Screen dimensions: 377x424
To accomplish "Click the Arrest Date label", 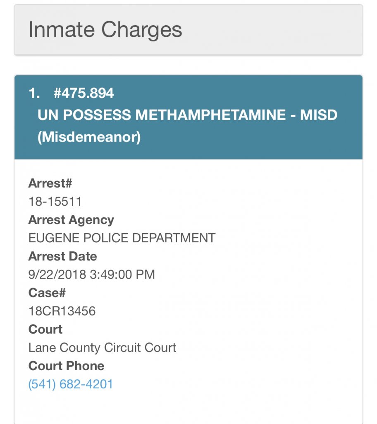I will coord(62,256).
